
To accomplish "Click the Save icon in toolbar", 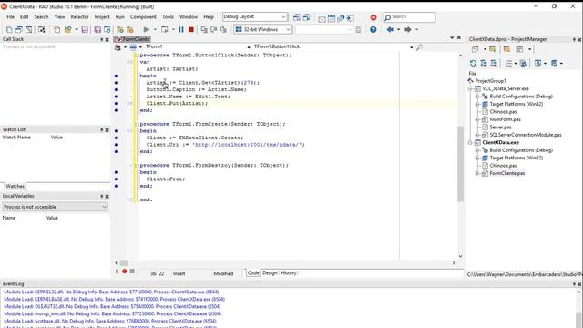I will (85, 30).
